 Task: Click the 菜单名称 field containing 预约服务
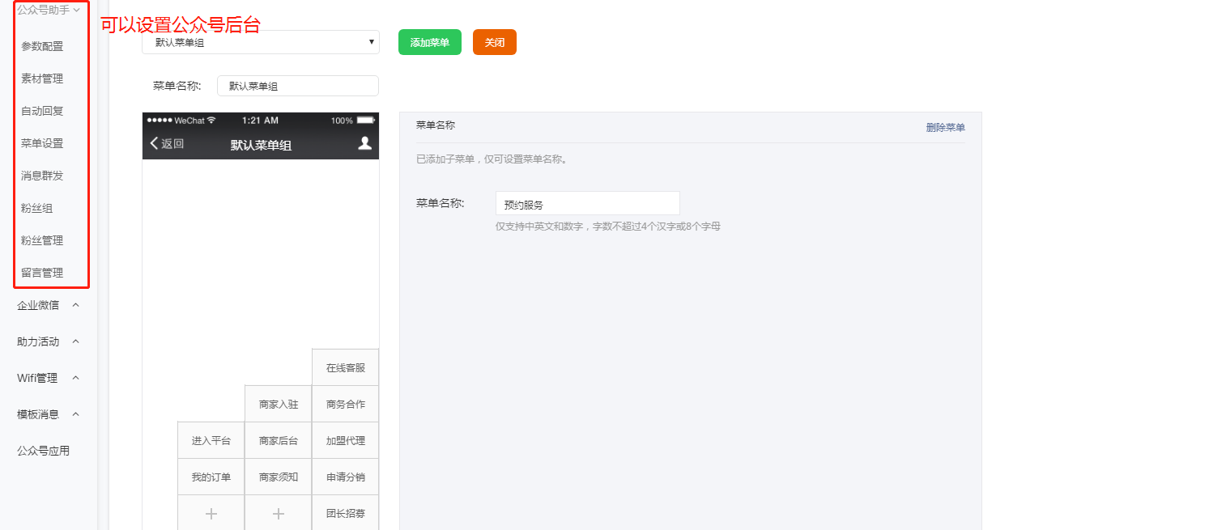click(587, 204)
